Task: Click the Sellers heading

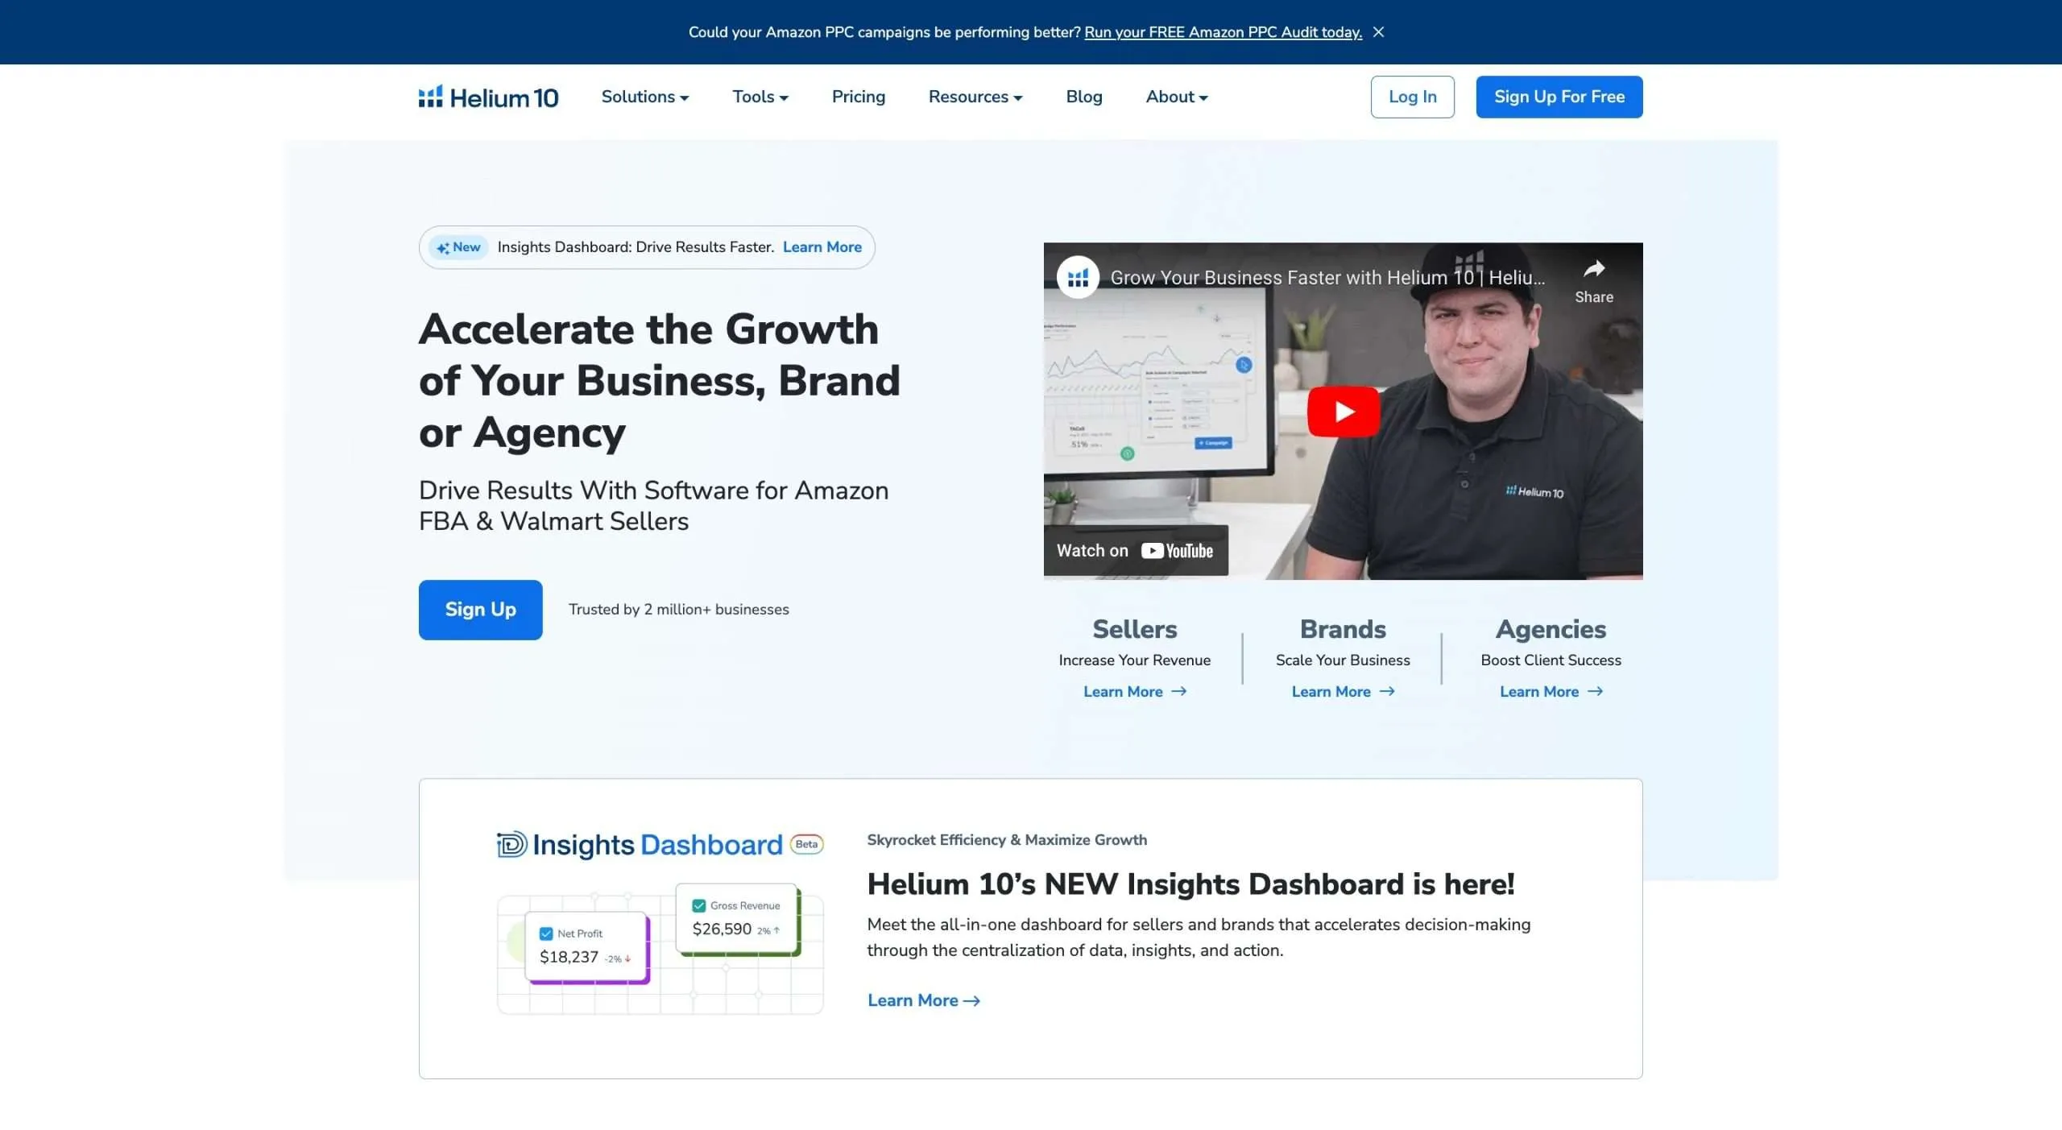Action: [x=1134, y=629]
